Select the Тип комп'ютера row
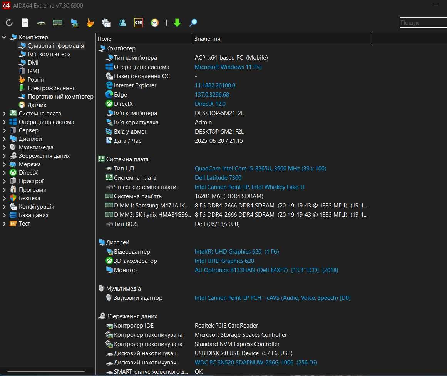This screenshot has width=447, height=376. [x=234, y=58]
